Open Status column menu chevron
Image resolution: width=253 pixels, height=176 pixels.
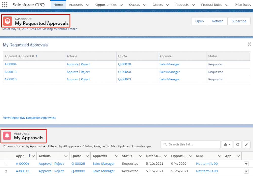tap(140, 156)
